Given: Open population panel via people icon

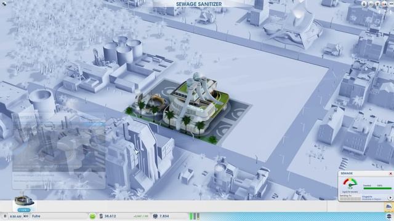Looking at the screenshot, I should click(155, 216).
